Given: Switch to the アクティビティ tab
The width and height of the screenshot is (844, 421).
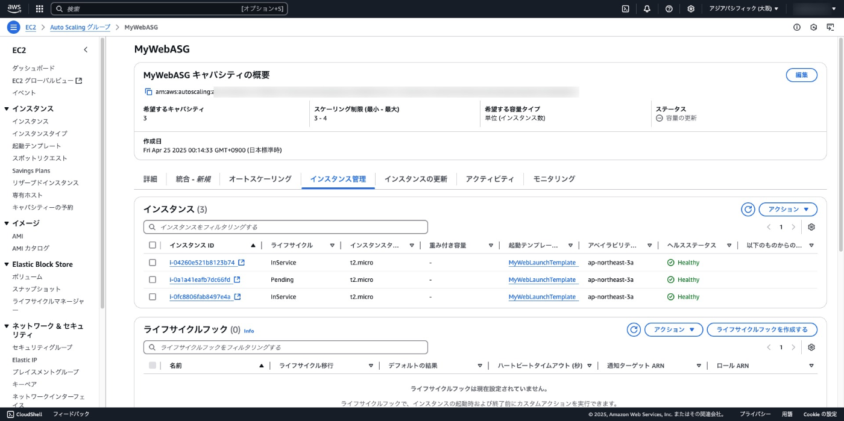Looking at the screenshot, I should (x=490, y=179).
